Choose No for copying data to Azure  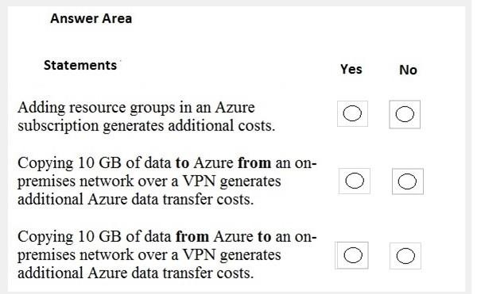tap(407, 181)
